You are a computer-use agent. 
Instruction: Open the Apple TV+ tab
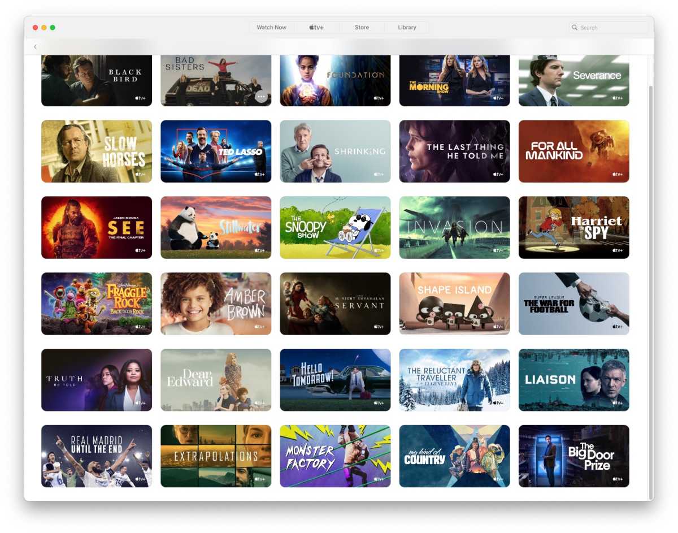coord(316,27)
